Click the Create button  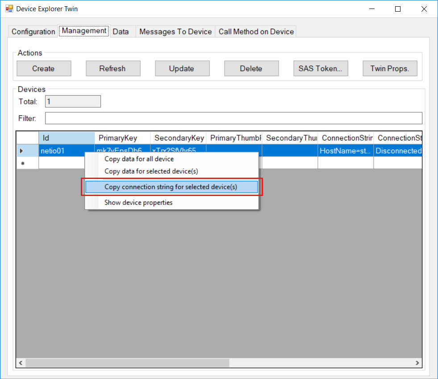44,68
